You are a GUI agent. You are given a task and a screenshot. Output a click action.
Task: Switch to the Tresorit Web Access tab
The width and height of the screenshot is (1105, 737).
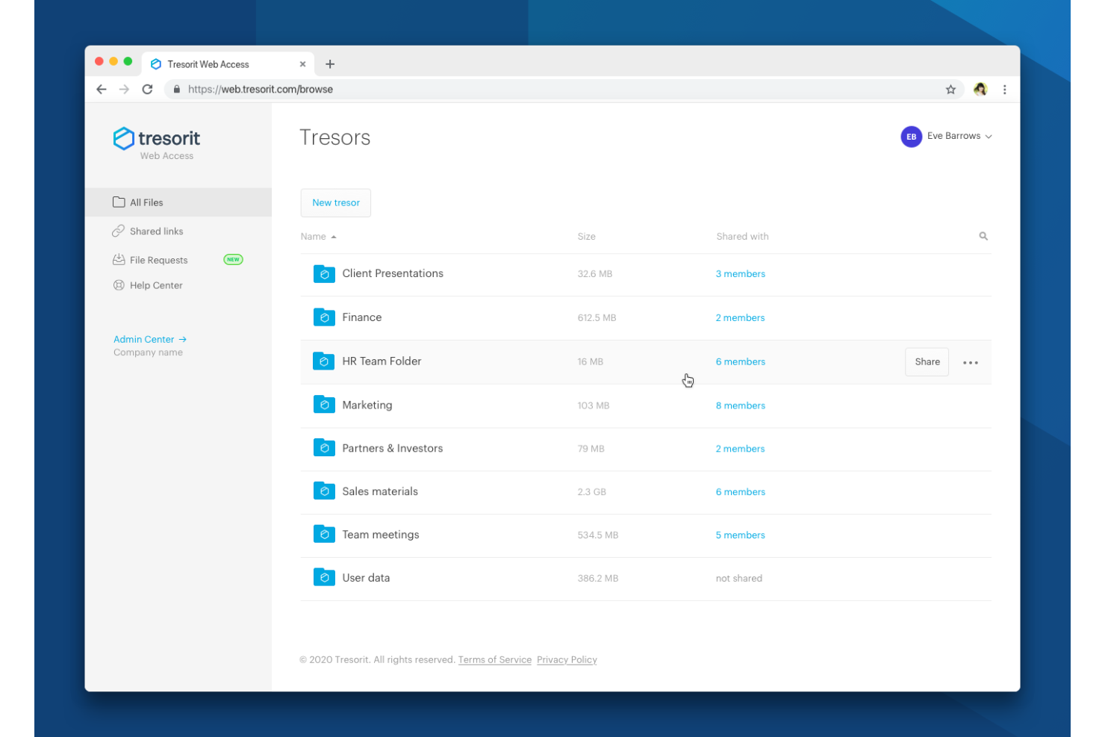tap(228, 64)
